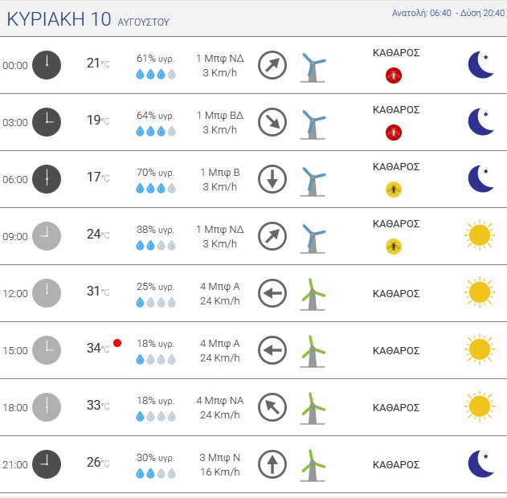Click the wind direction arrow at 12:00
The image size is (507, 498).
pos(272,293)
